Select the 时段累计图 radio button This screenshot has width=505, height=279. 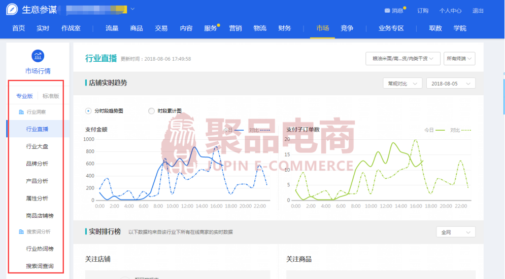point(151,111)
